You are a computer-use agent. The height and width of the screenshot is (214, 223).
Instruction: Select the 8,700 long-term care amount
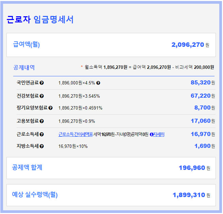coord(203,108)
